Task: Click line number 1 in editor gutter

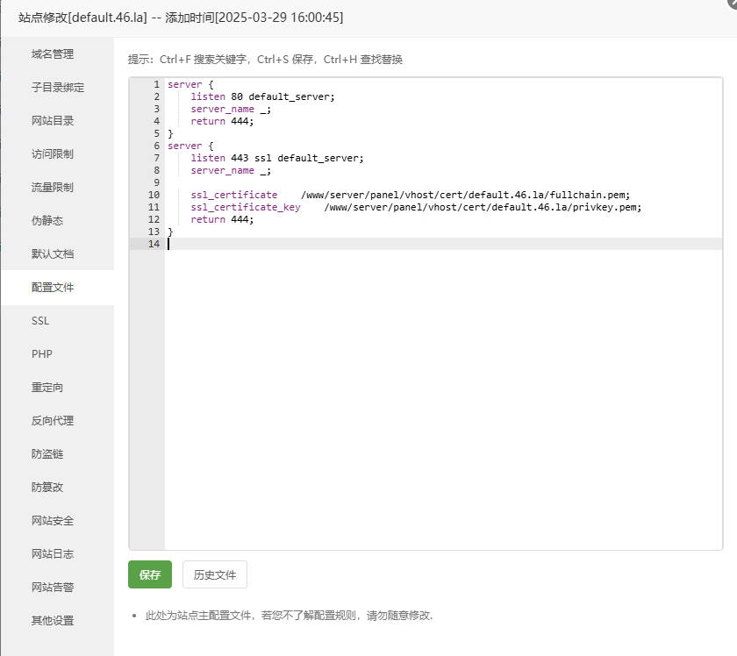Action: (x=156, y=84)
